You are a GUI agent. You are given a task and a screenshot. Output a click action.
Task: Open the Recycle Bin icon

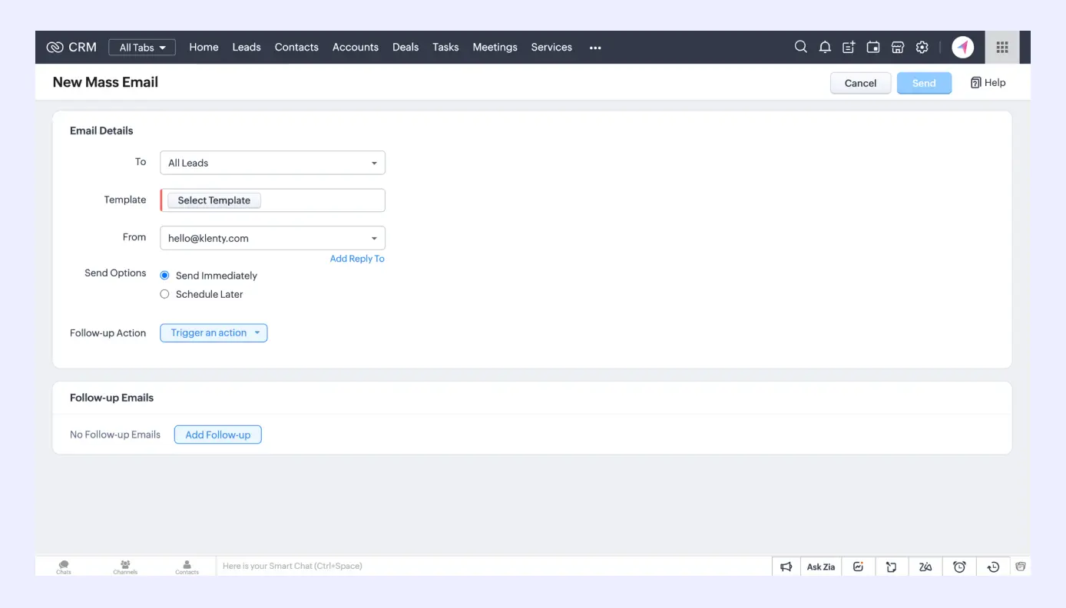[x=1021, y=566]
